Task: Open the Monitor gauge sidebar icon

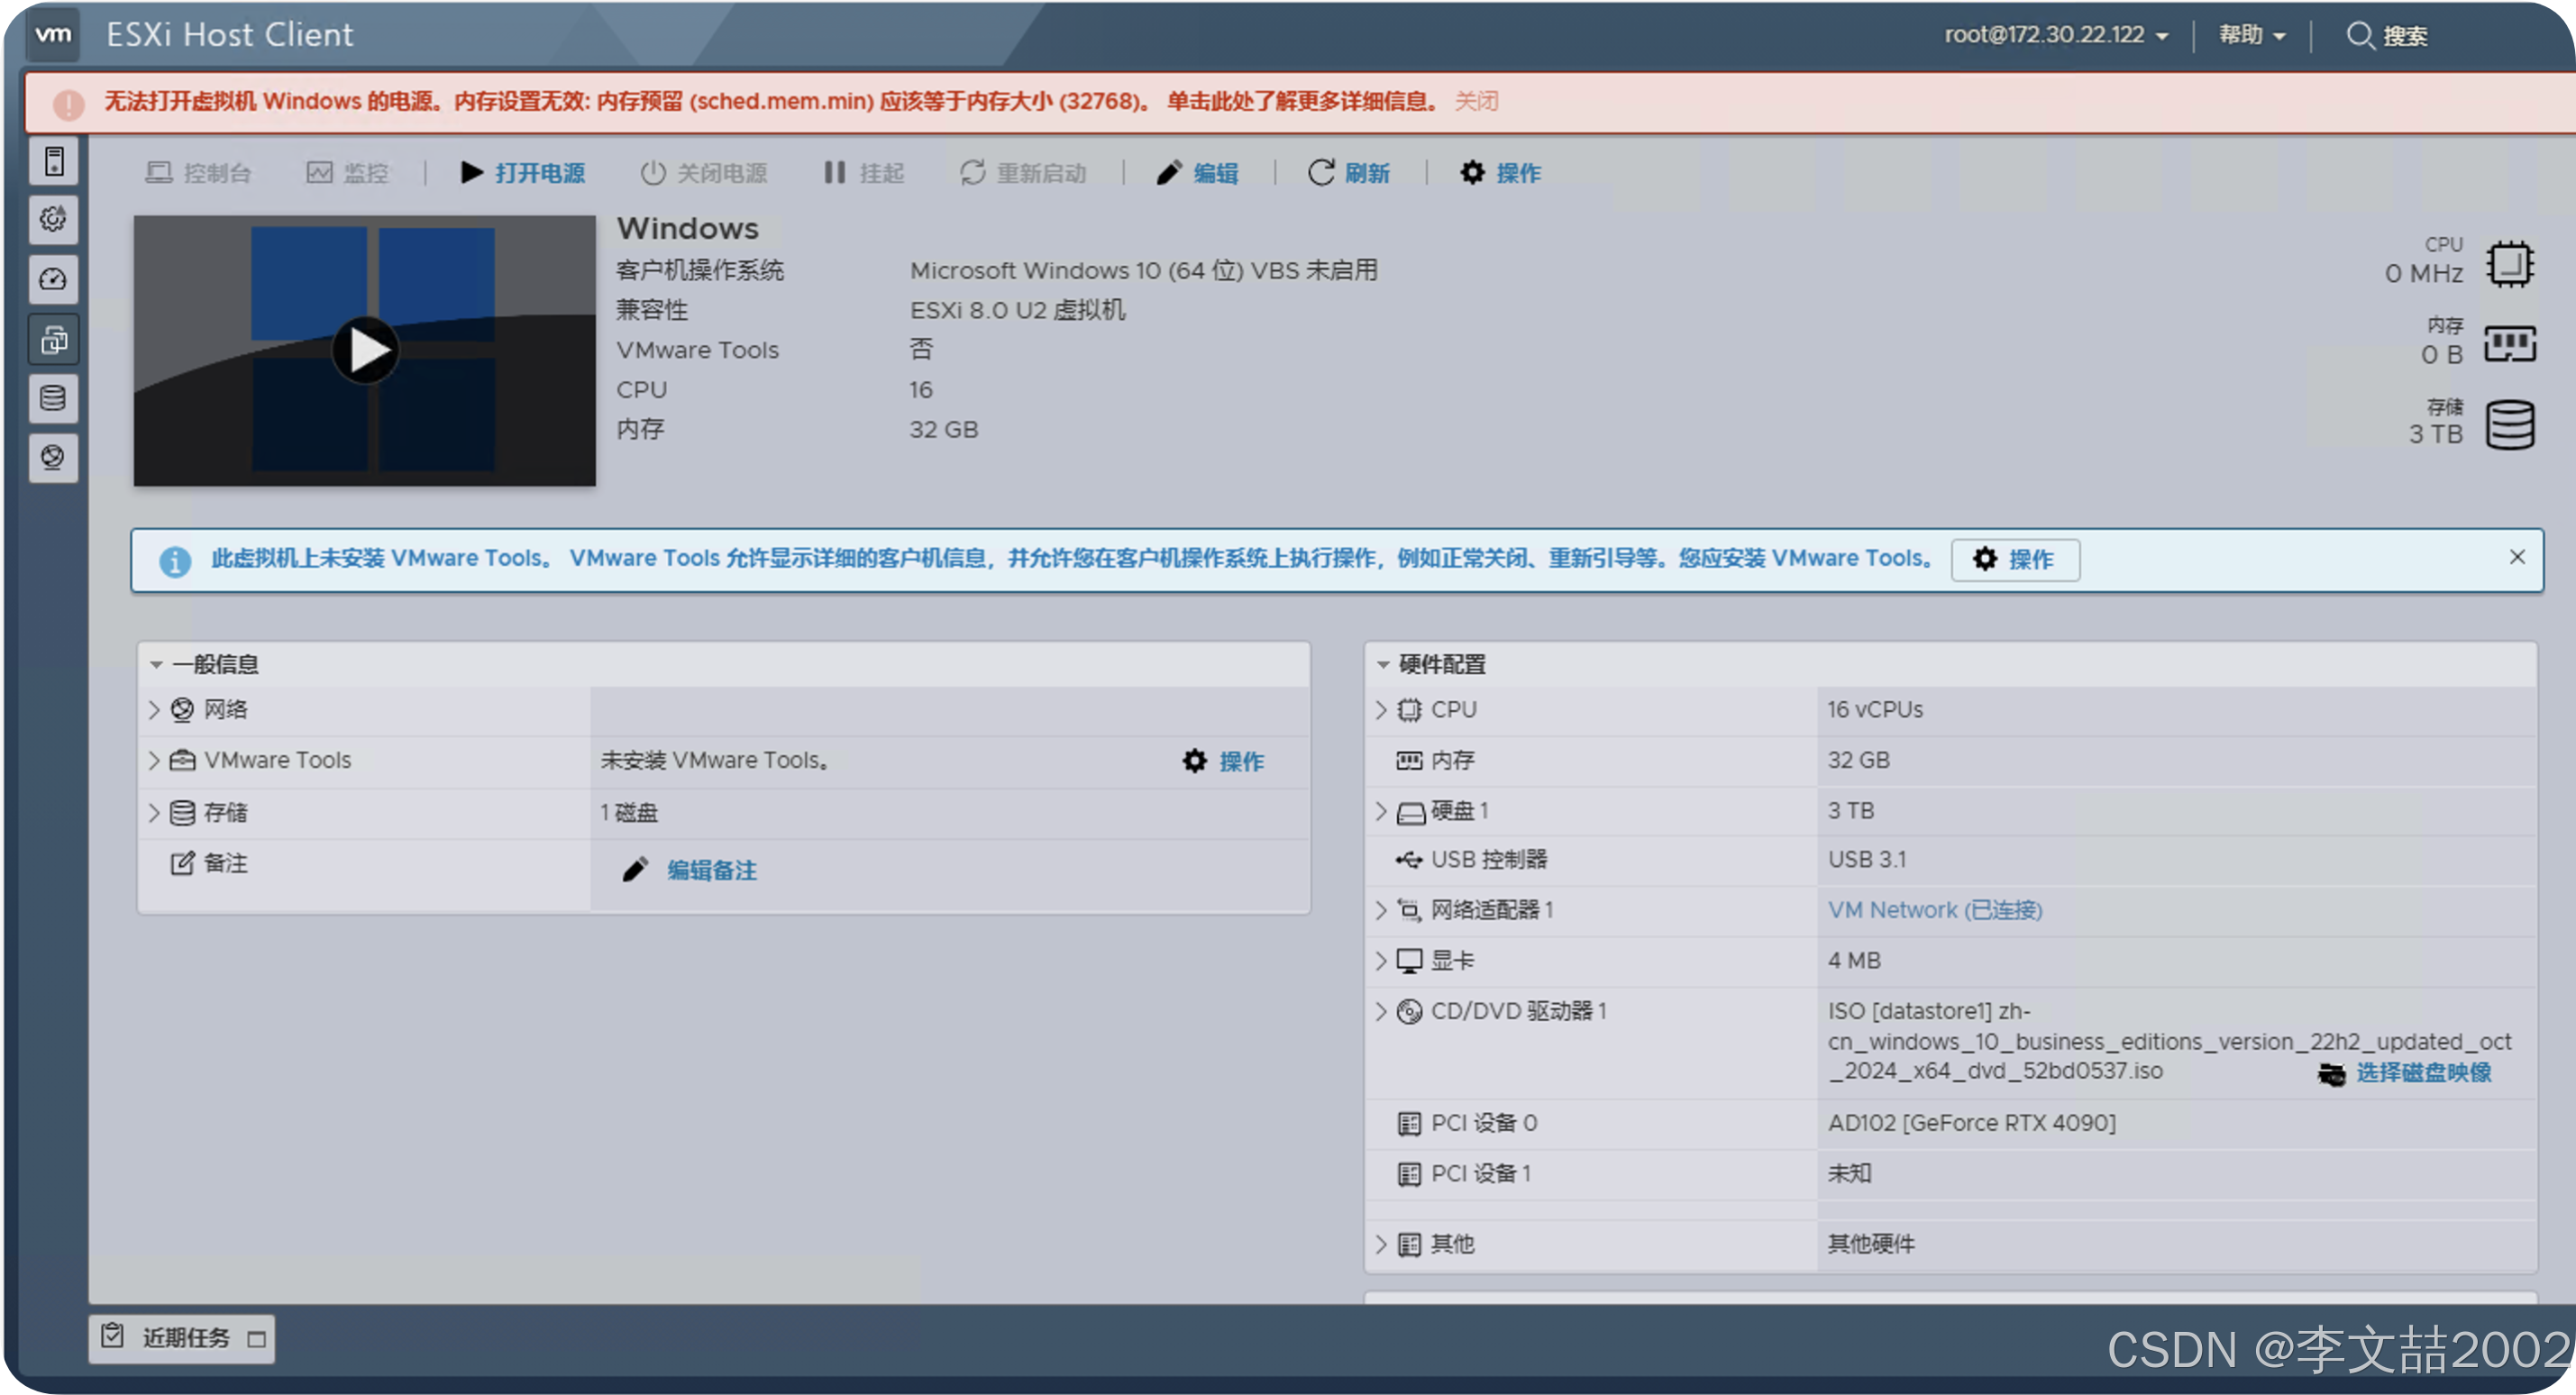Action: pos(54,279)
